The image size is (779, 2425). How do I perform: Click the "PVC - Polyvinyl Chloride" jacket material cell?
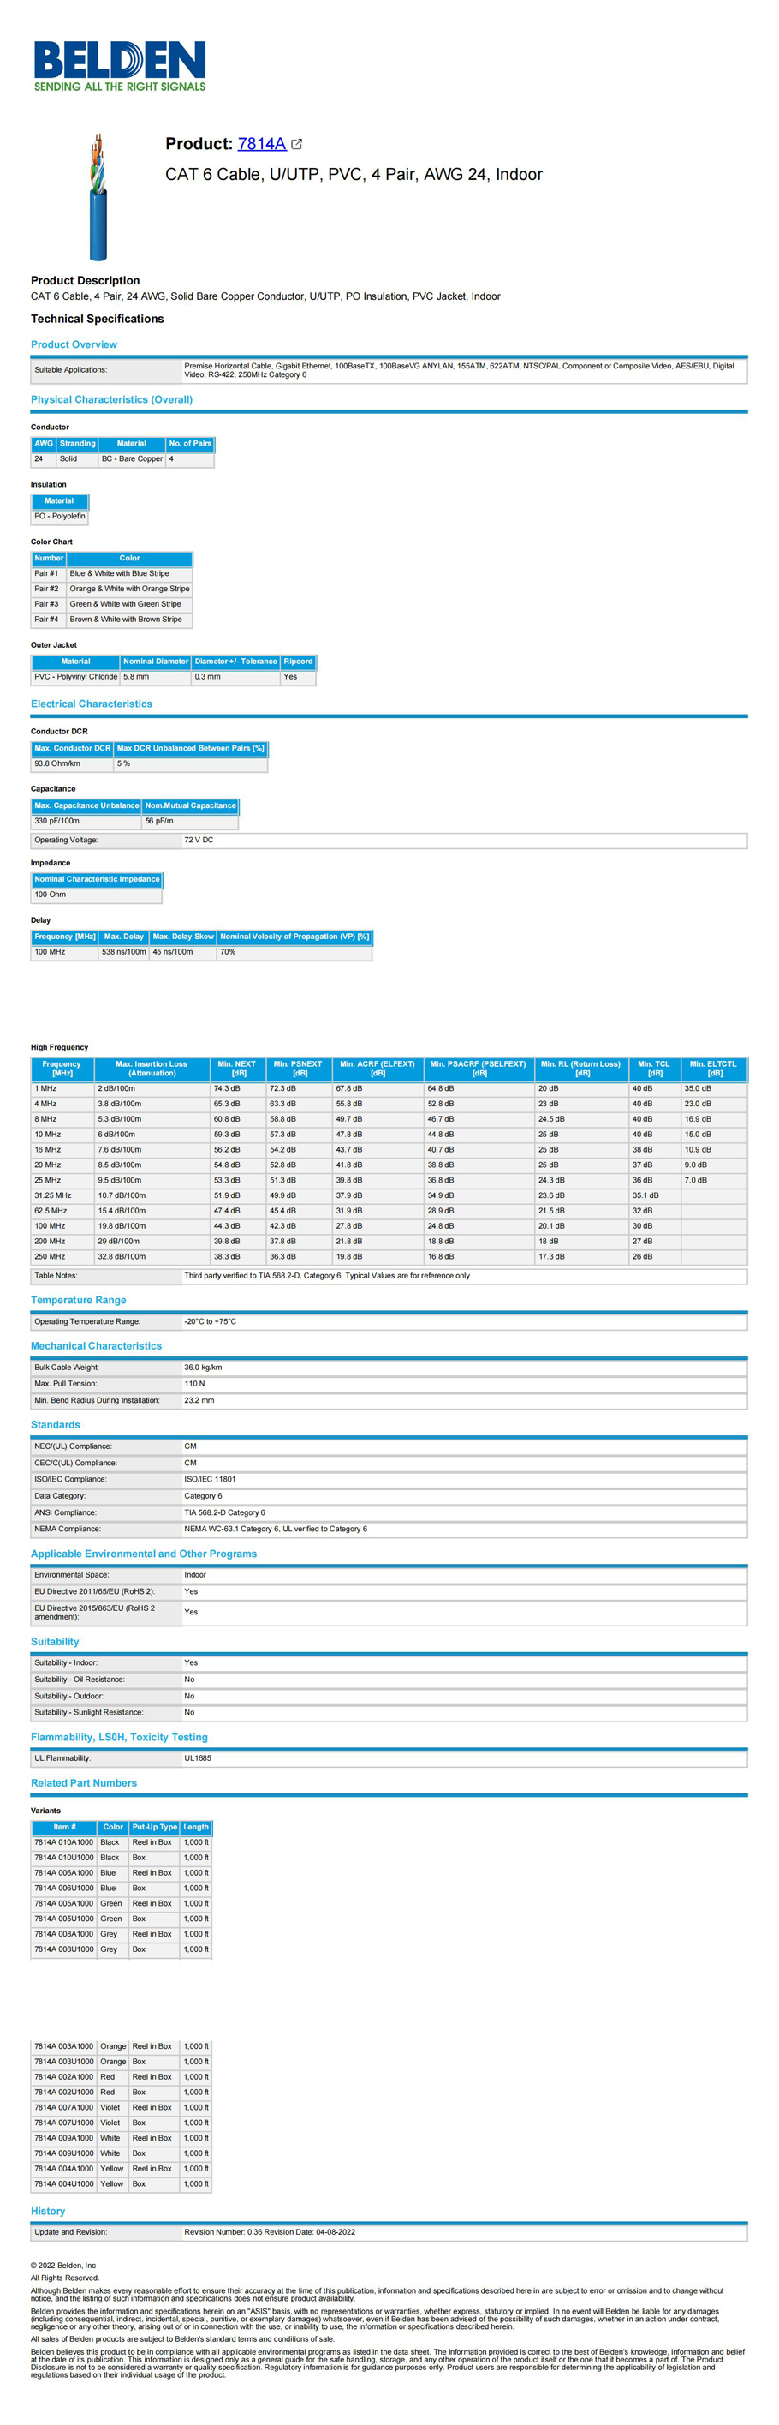point(76,677)
